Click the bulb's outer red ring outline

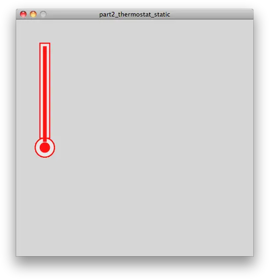click(x=35, y=148)
